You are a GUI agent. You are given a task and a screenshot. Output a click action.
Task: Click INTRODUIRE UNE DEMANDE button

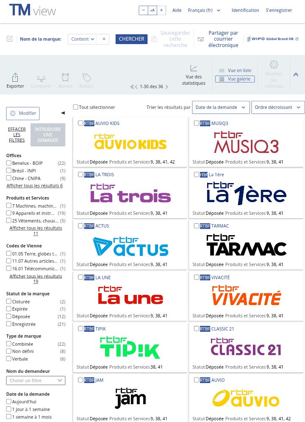coord(48,135)
